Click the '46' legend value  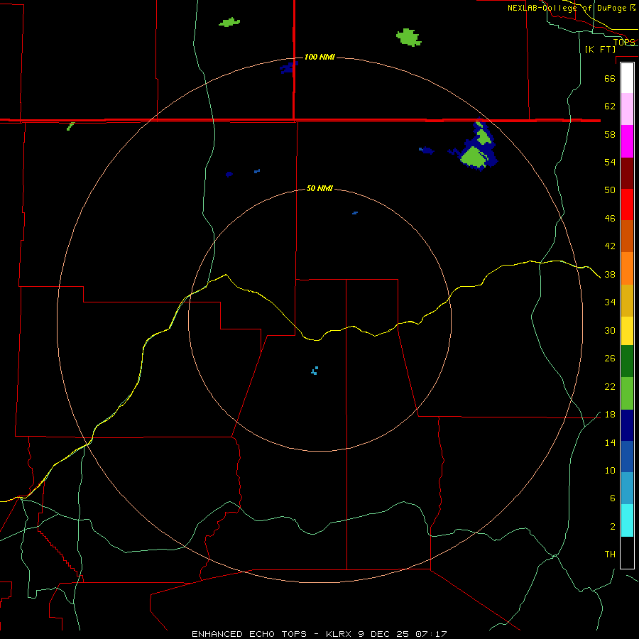610,219
